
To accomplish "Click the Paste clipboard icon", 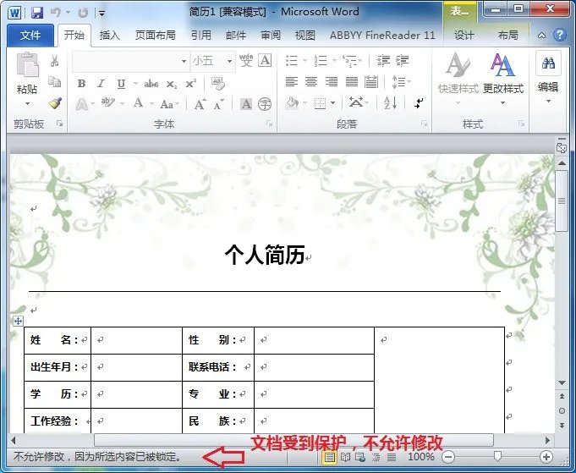I will [27, 64].
